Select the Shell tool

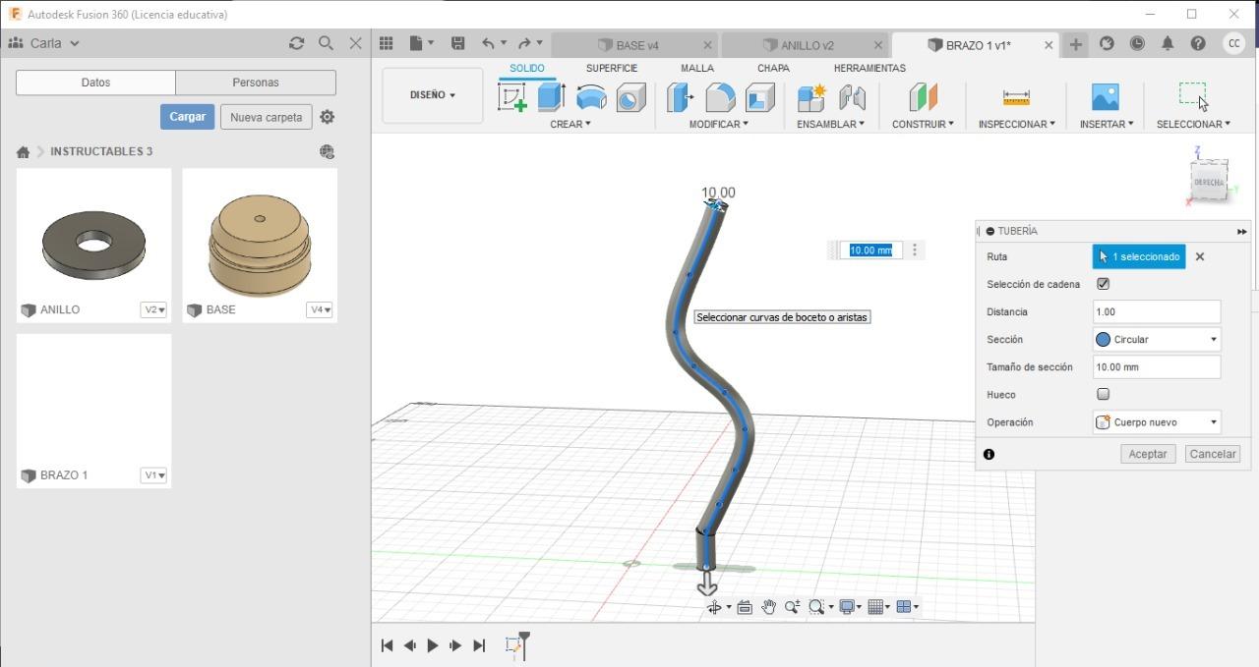coord(759,97)
